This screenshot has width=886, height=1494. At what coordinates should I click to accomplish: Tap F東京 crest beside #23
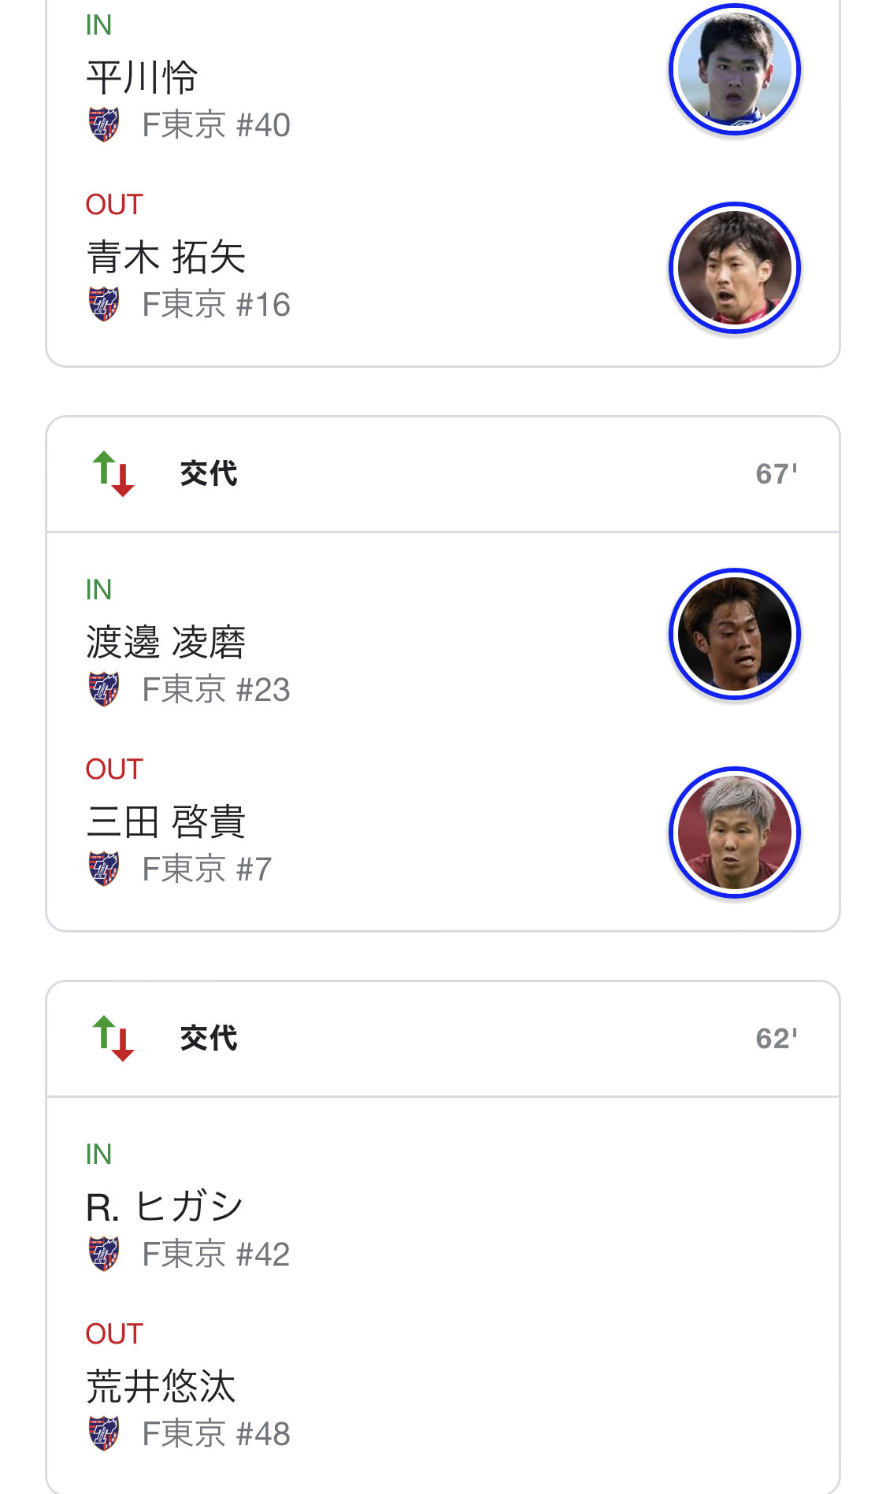[x=103, y=689]
